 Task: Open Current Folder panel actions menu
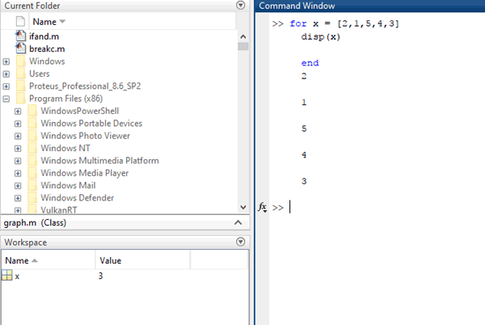coord(240,6)
